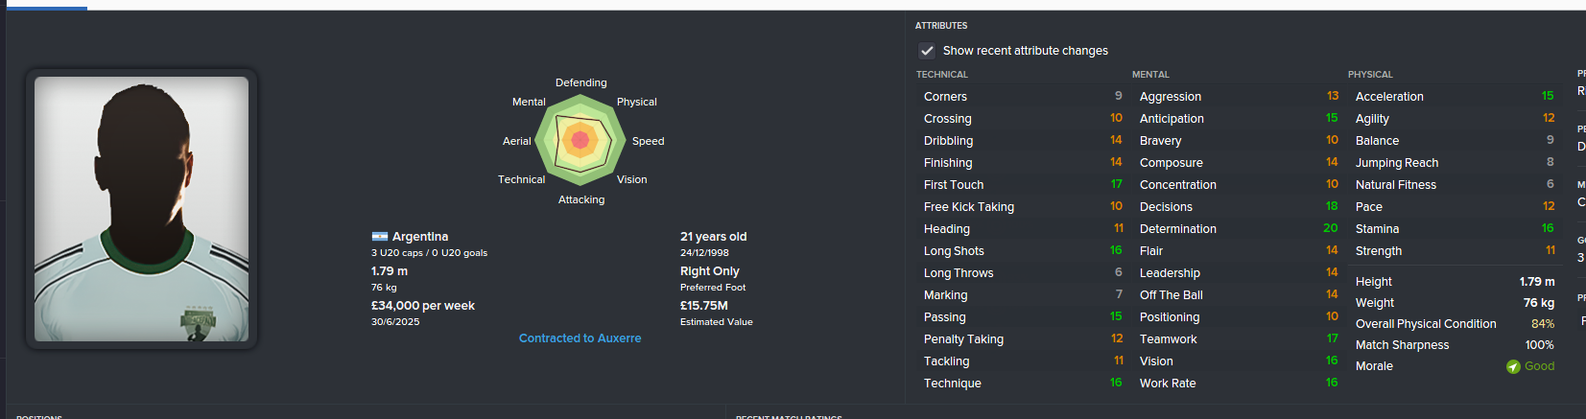The width and height of the screenshot is (1586, 419).
Task: Click the Mental attributes column header
Action: [x=1150, y=75]
